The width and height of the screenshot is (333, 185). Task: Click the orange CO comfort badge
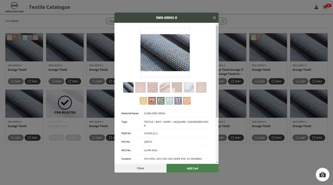click(x=186, y=100)
